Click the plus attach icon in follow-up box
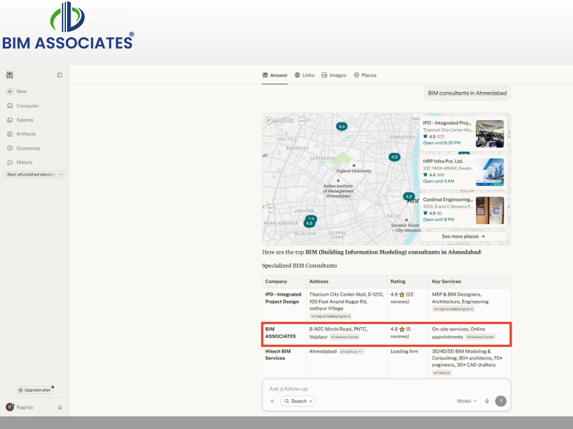Viewport: 573px width, 429px height. [x=272, y=401]
